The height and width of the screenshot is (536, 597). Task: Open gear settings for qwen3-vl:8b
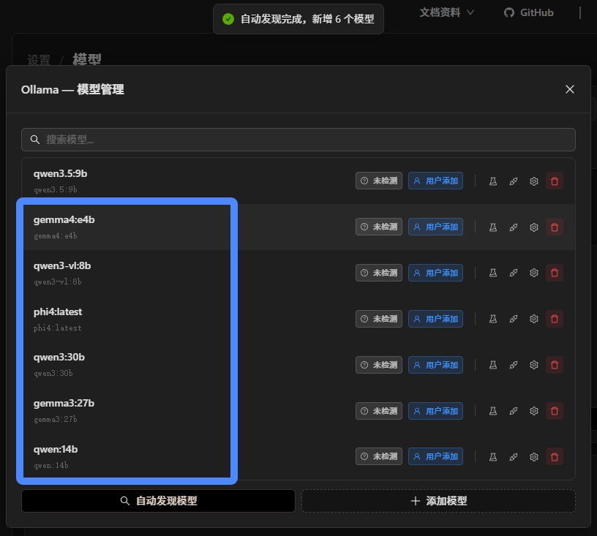click(534, 273)
